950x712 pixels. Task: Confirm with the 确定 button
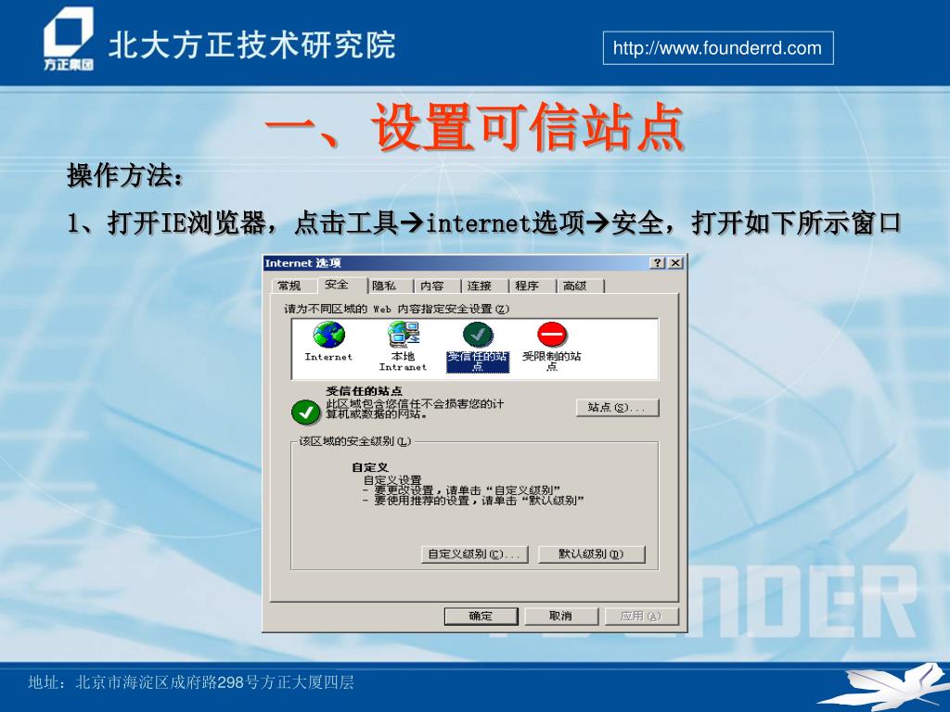click(481, 616)
